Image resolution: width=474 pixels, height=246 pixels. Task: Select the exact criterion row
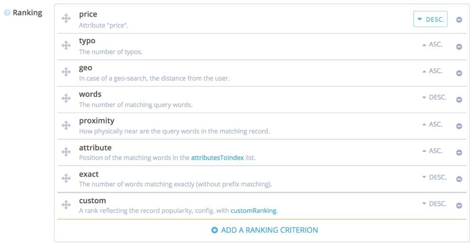(237, 179)
